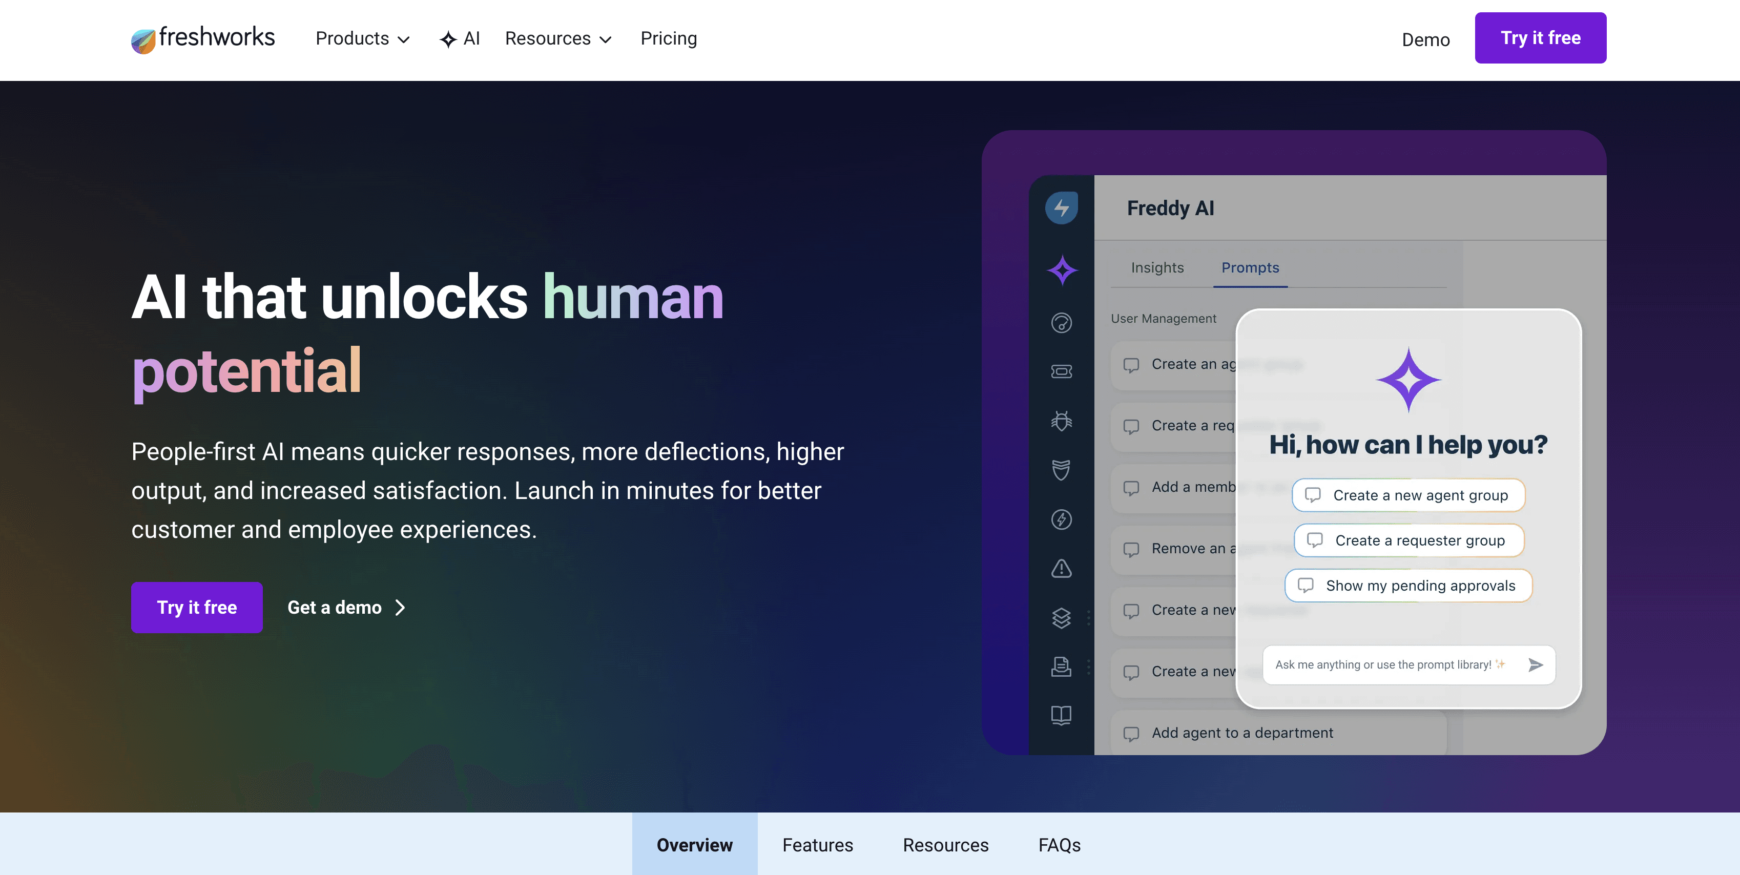Open the shield security icon in sidebar

pyautogui.click(x=1061, y=470)
